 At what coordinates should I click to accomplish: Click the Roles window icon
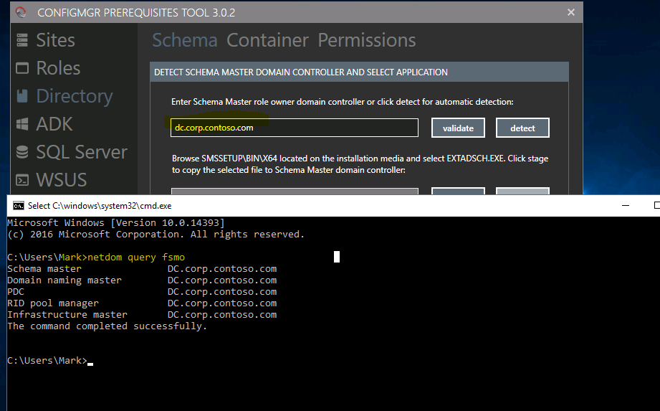[x=22, y=68]
